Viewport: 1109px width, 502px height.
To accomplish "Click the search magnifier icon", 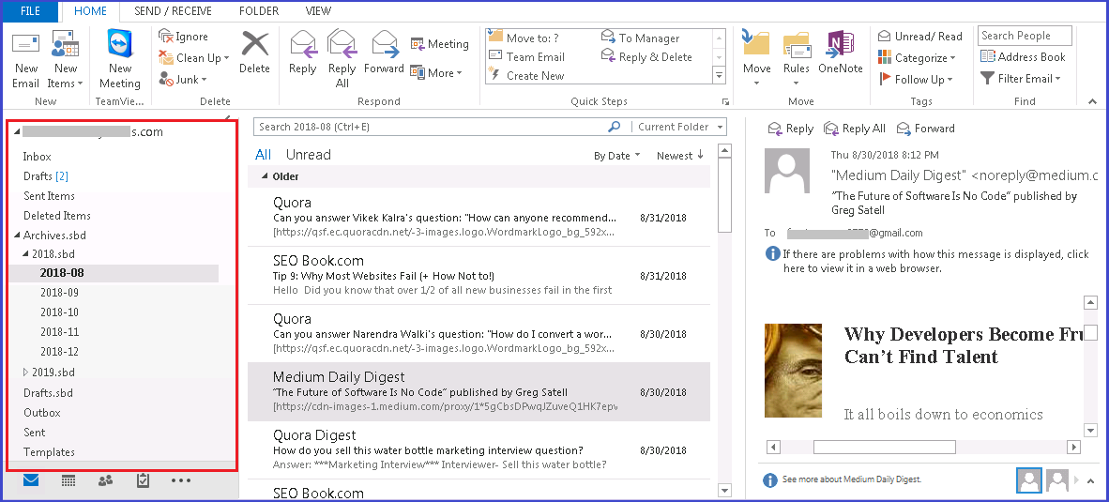I will coord(614,127).
